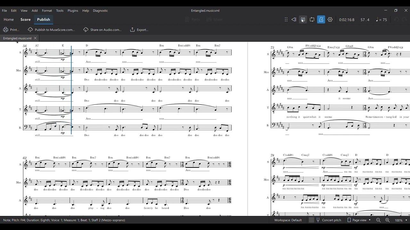Switch to the Score tab
This screenshot has height=230, width=410.
26,19
